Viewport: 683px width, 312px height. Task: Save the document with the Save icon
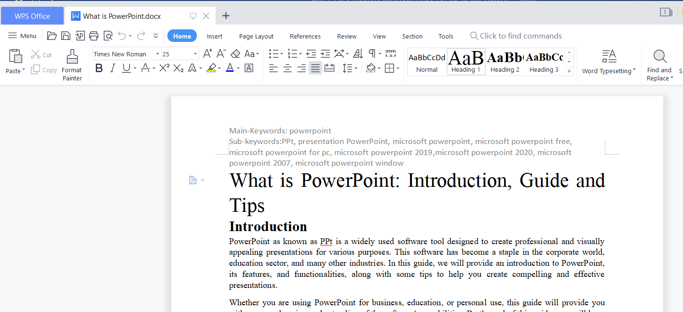66,36
